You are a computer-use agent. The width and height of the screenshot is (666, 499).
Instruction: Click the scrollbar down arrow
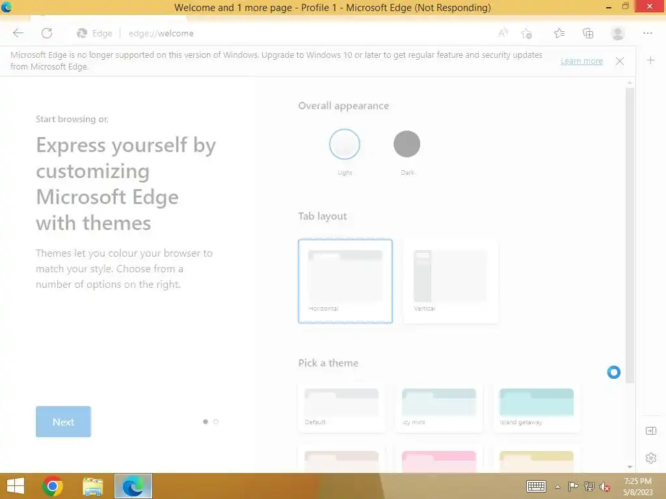pos(630,467)
